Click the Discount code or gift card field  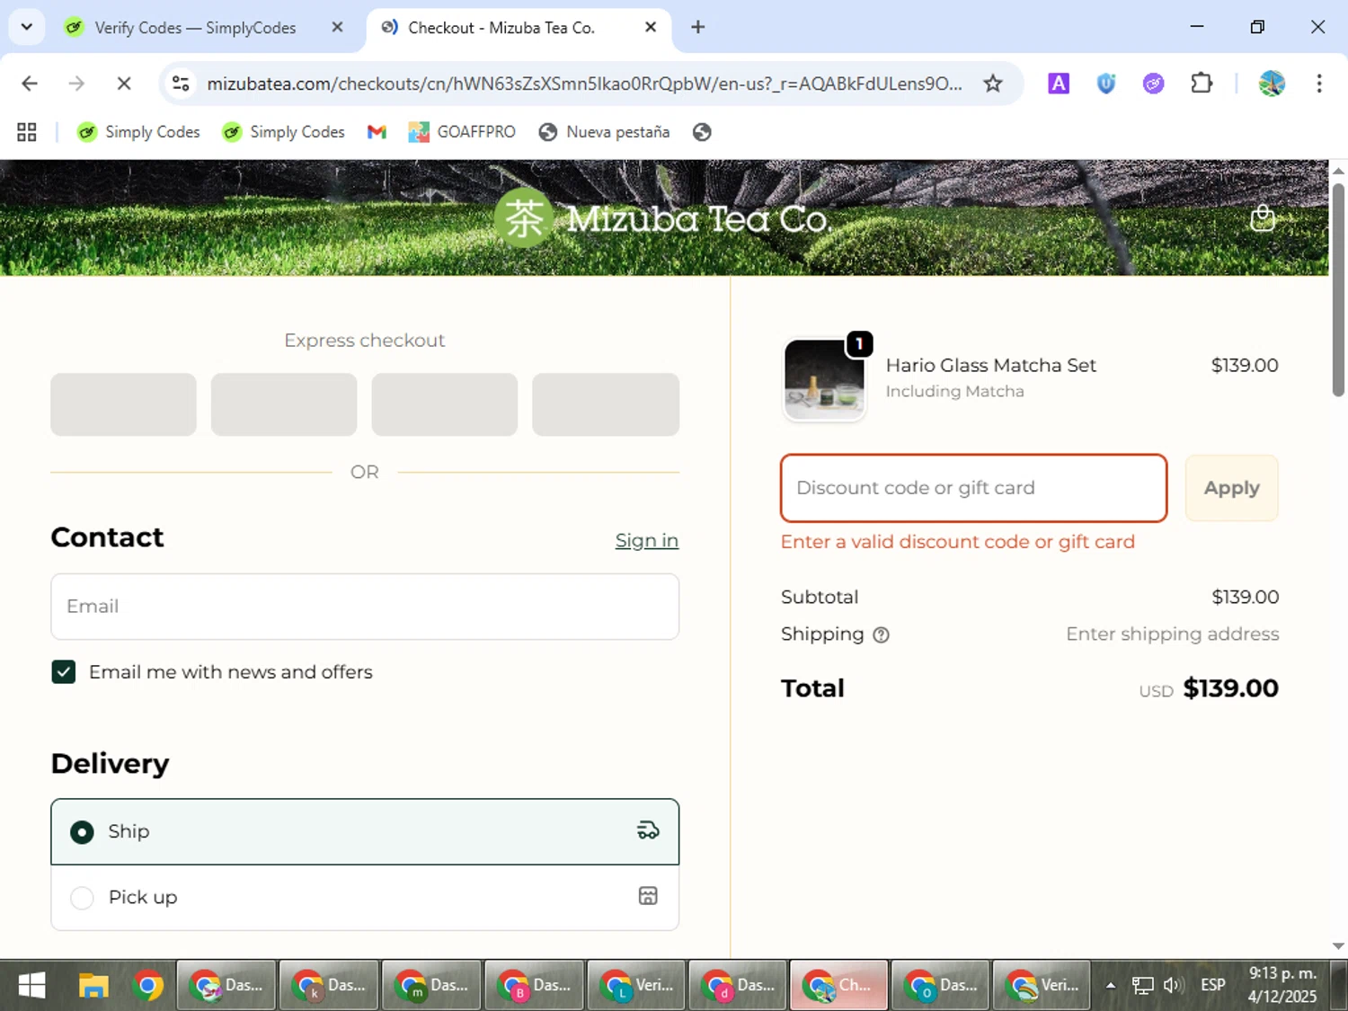(974, 488)
